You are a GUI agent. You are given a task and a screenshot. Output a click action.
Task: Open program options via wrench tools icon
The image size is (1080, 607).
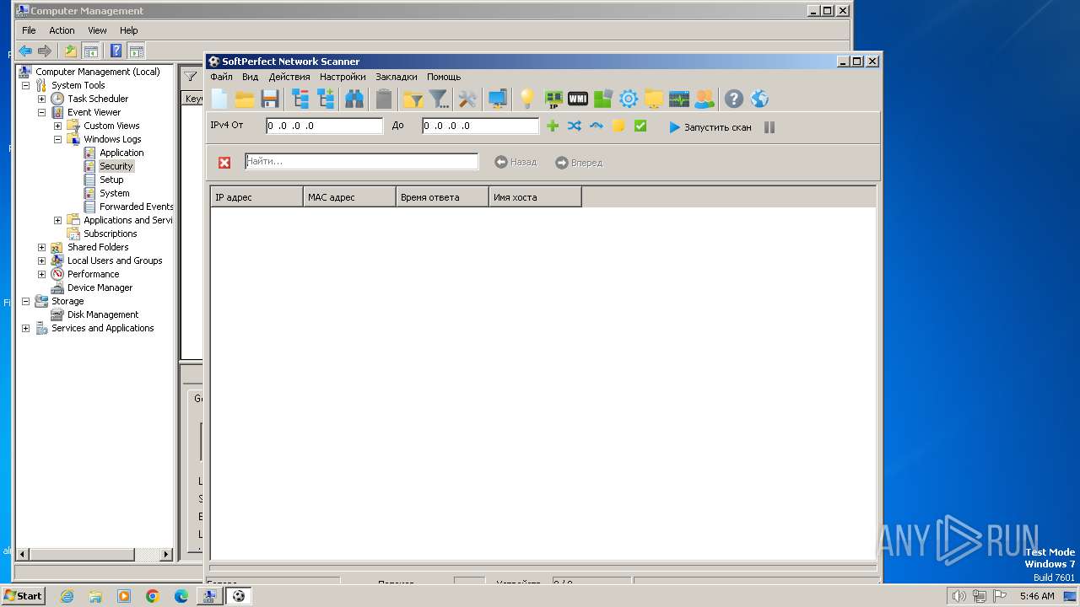pos(467,99)
